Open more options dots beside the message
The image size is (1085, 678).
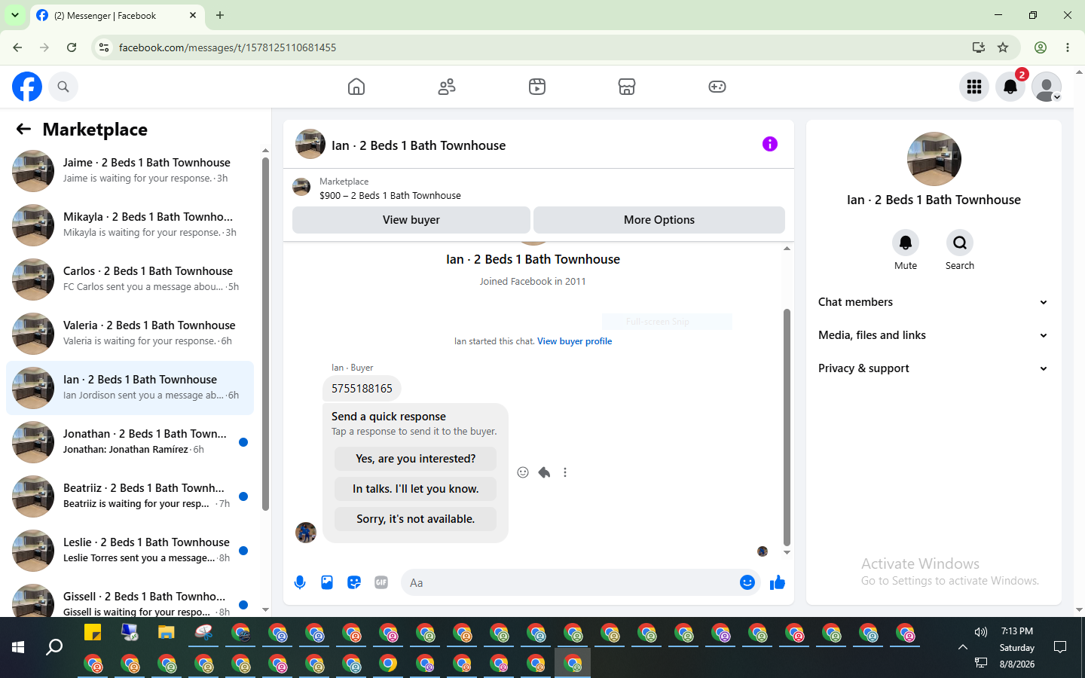coord(565,472)
